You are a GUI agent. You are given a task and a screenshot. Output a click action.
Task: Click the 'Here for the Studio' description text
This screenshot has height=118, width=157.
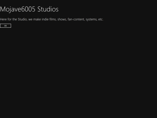pyautogui.click(x=51, y=19)
